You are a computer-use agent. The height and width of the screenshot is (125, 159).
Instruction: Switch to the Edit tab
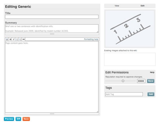pos(142,6)
